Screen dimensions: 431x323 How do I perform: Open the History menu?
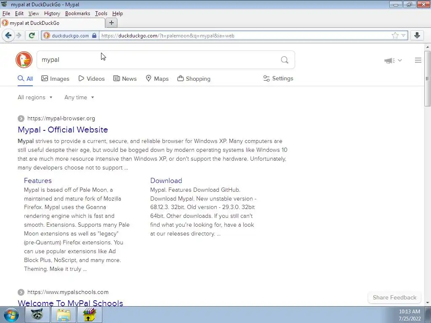click(x=52, y=13)
